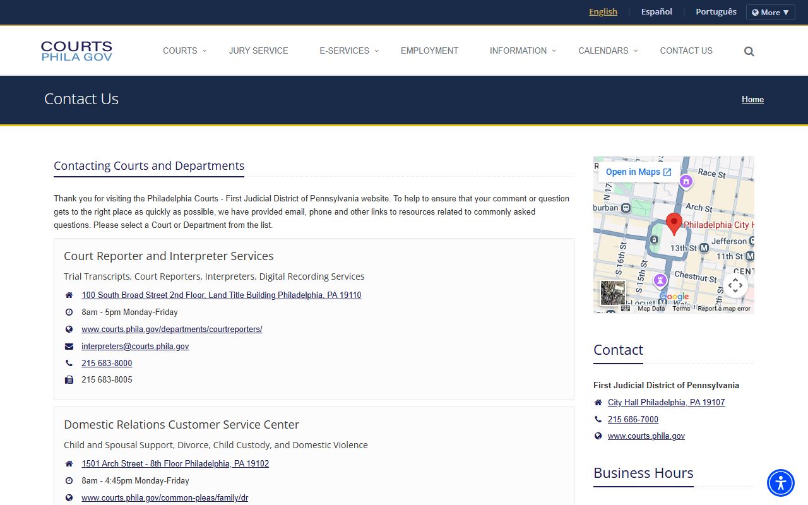Open www.courts.phila.gov link in Contact sidebar

pos(646,436)
